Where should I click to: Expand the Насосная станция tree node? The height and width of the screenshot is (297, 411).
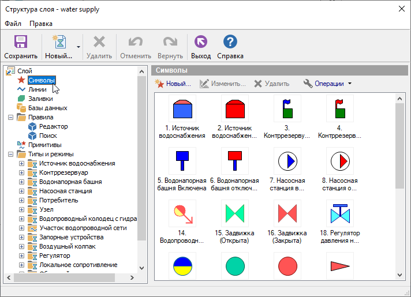(22, 191)
